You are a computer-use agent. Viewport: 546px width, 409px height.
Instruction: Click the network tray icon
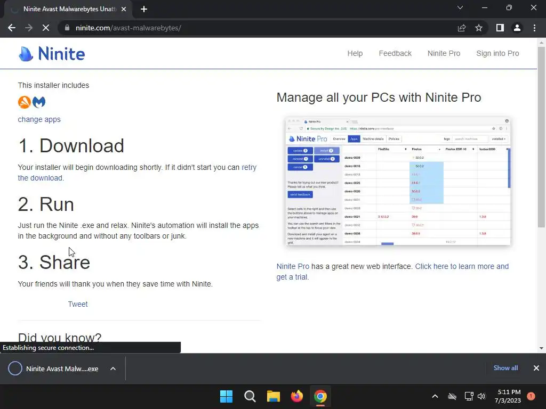[469, 396]
